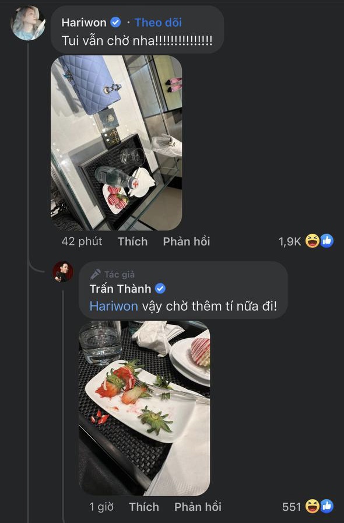The image size is (344, 523).
Task: Open the 1,9K reactions count
Action: tap(290, 241)
